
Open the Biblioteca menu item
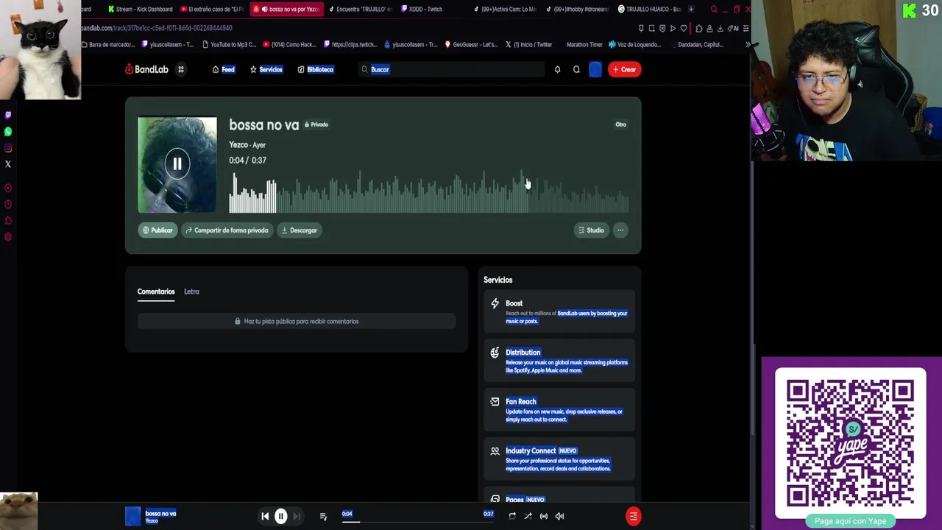(315, 69)
